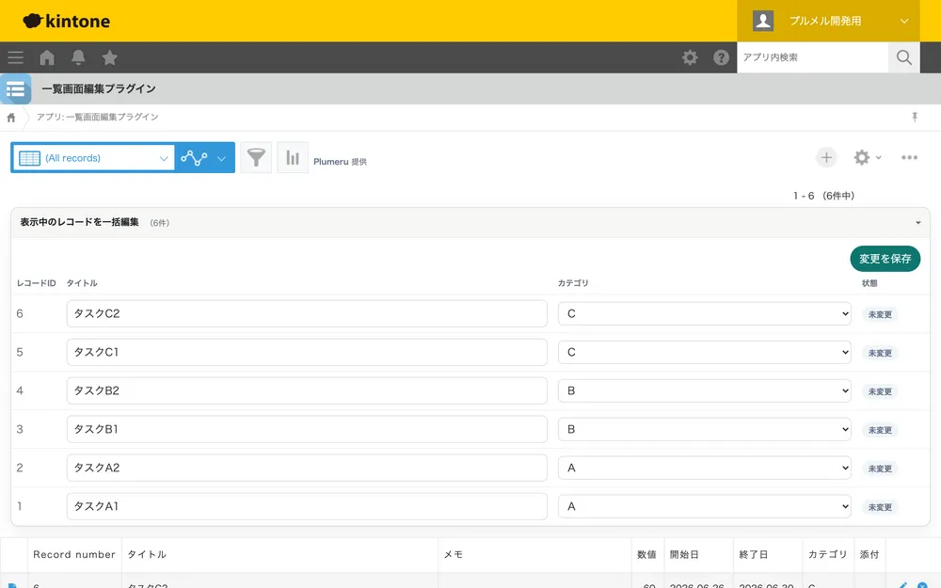Open the hamburger menu icon
Image resolution: width=941 pixels, height=588 pixels.
[x=16, y=57]
